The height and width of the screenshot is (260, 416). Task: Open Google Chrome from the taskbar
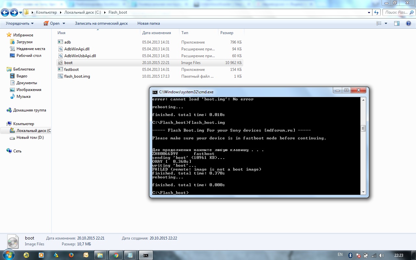click(116, 255)
